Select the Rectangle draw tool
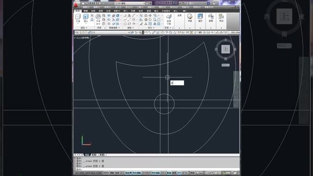 pos(129,24)
